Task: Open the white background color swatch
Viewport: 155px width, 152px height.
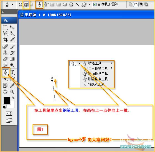Action: pos(12,106)
